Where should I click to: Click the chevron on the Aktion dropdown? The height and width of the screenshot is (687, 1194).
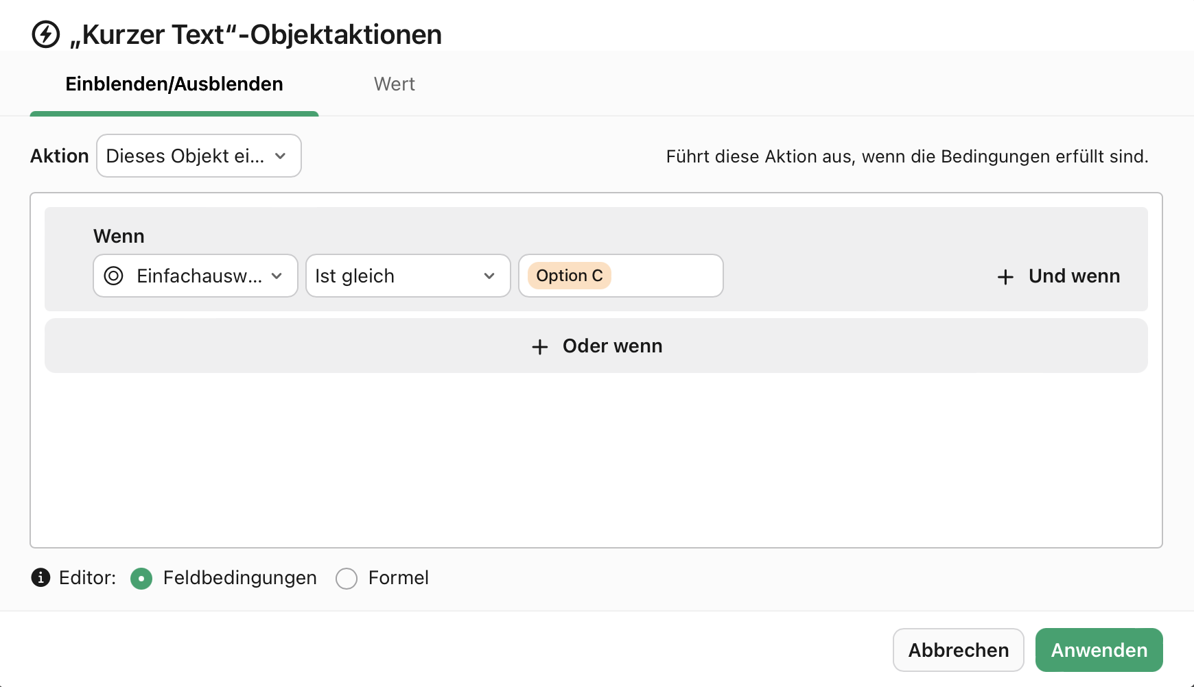pos(280,156)
